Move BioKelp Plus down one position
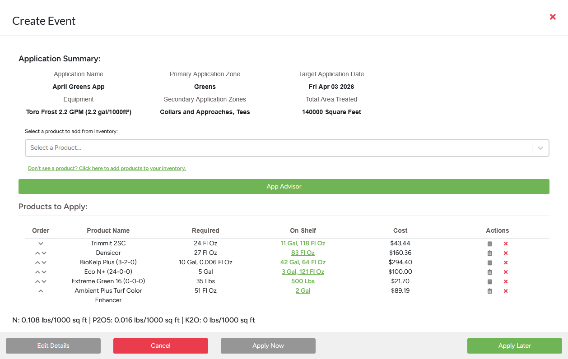Viewport: 568px width, 359px height. 44,262
